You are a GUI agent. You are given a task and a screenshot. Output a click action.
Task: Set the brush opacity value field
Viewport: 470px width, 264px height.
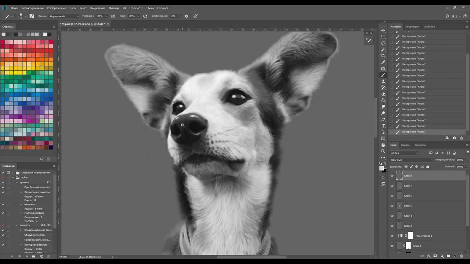pyautogui.click(x=100, y=16)
